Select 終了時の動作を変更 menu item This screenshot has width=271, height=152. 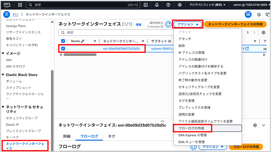(x=208, y=80)
